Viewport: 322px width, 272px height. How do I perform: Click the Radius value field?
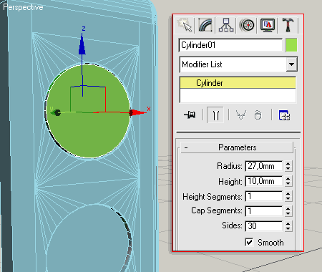point(264,166)
